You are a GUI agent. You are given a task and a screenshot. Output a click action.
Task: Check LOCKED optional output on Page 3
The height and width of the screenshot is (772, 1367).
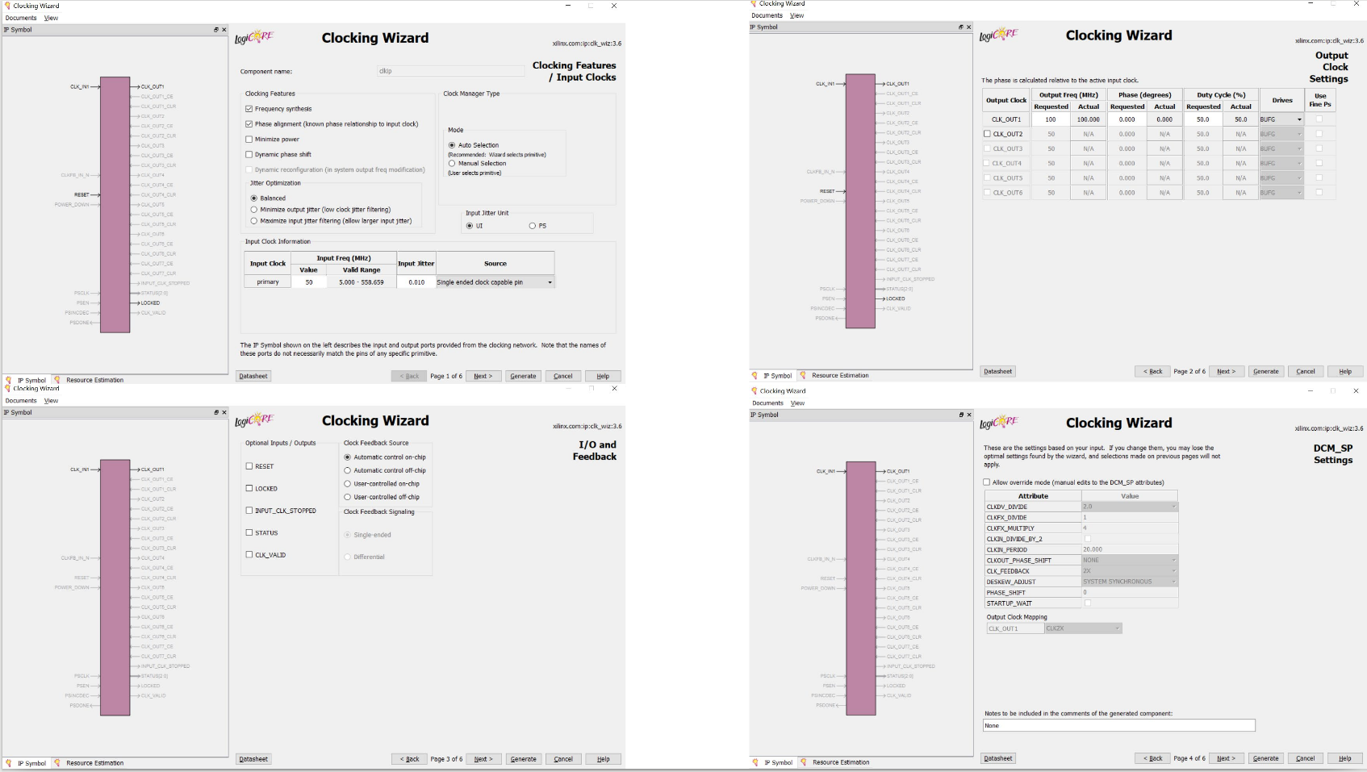click(249, 488)
